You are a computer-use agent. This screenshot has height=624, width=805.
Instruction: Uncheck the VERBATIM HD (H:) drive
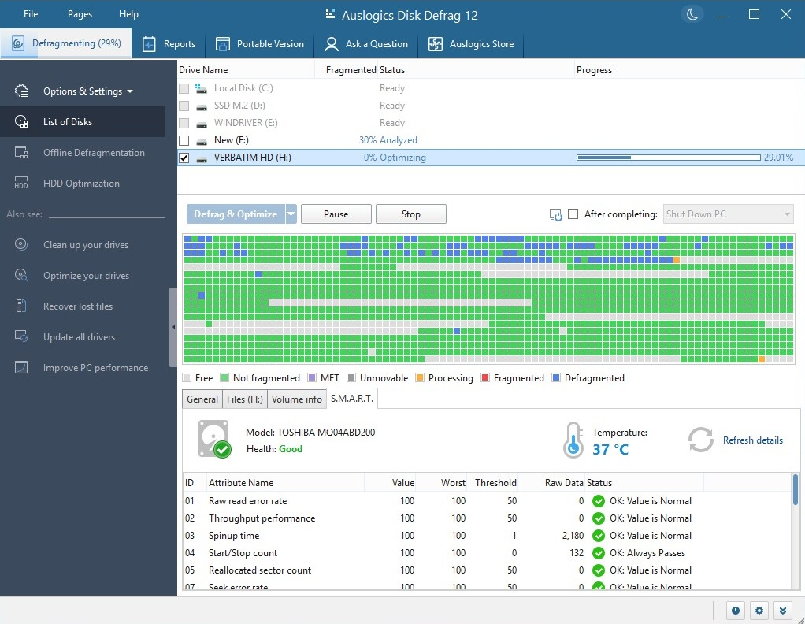(183, 157)
